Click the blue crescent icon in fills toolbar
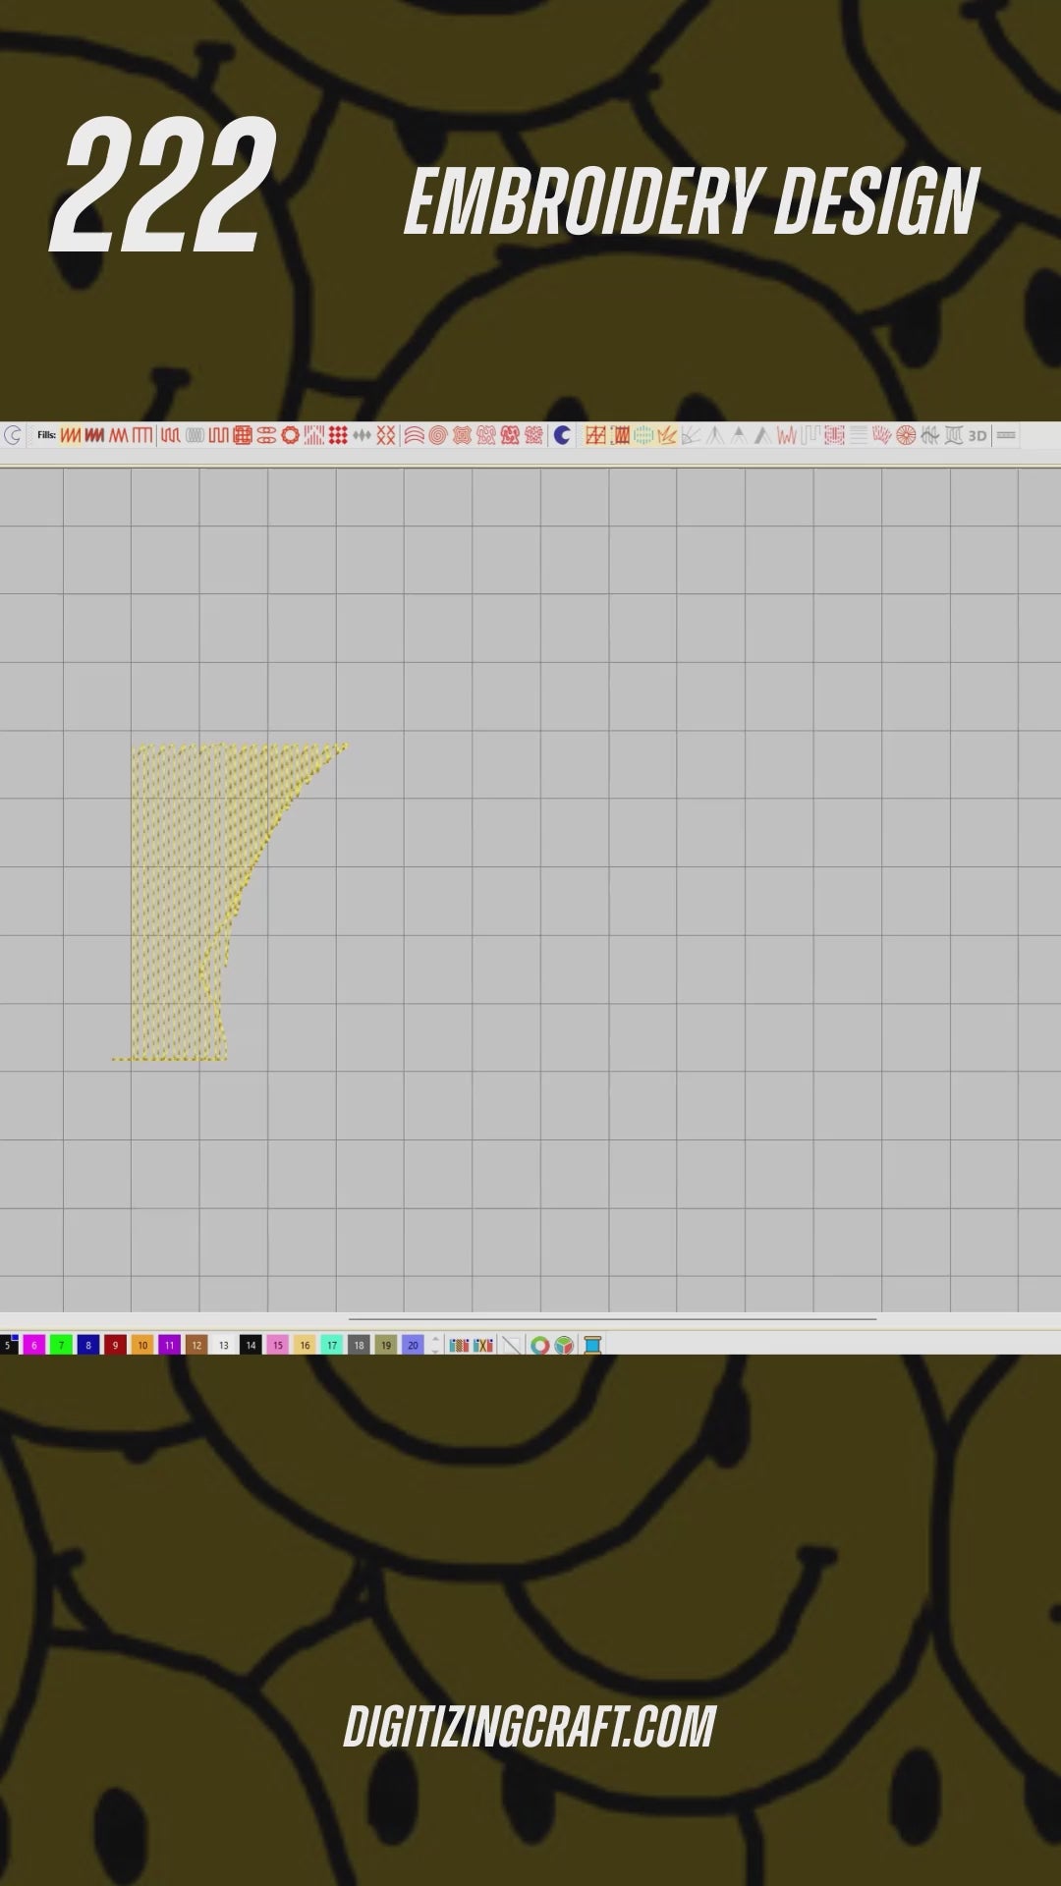This screenshot has width=1061, height=1886. pyautogui.click(x=562, y=435)
